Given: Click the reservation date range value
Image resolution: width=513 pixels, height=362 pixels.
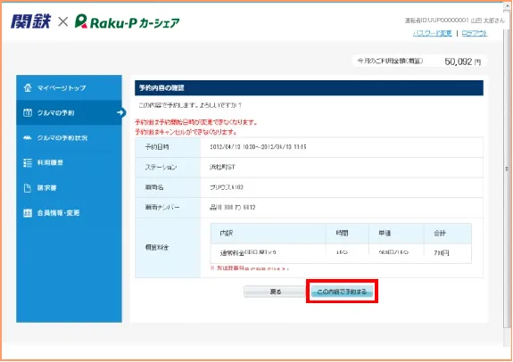Looking at the screenshot, I should (x=258, y=147).
